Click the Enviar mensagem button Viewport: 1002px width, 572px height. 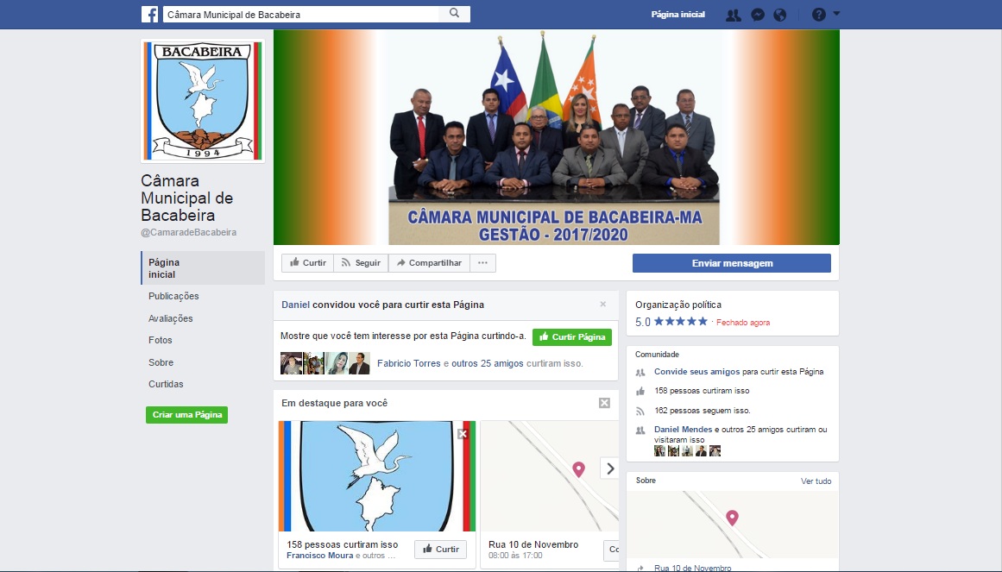(x=732, y=263)
